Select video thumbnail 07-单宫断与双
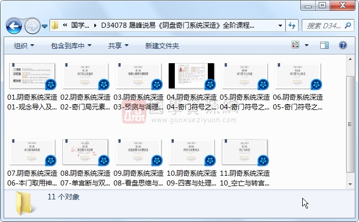Image resolution: width=359 pixels, height=222 pixels. (86, 152)
